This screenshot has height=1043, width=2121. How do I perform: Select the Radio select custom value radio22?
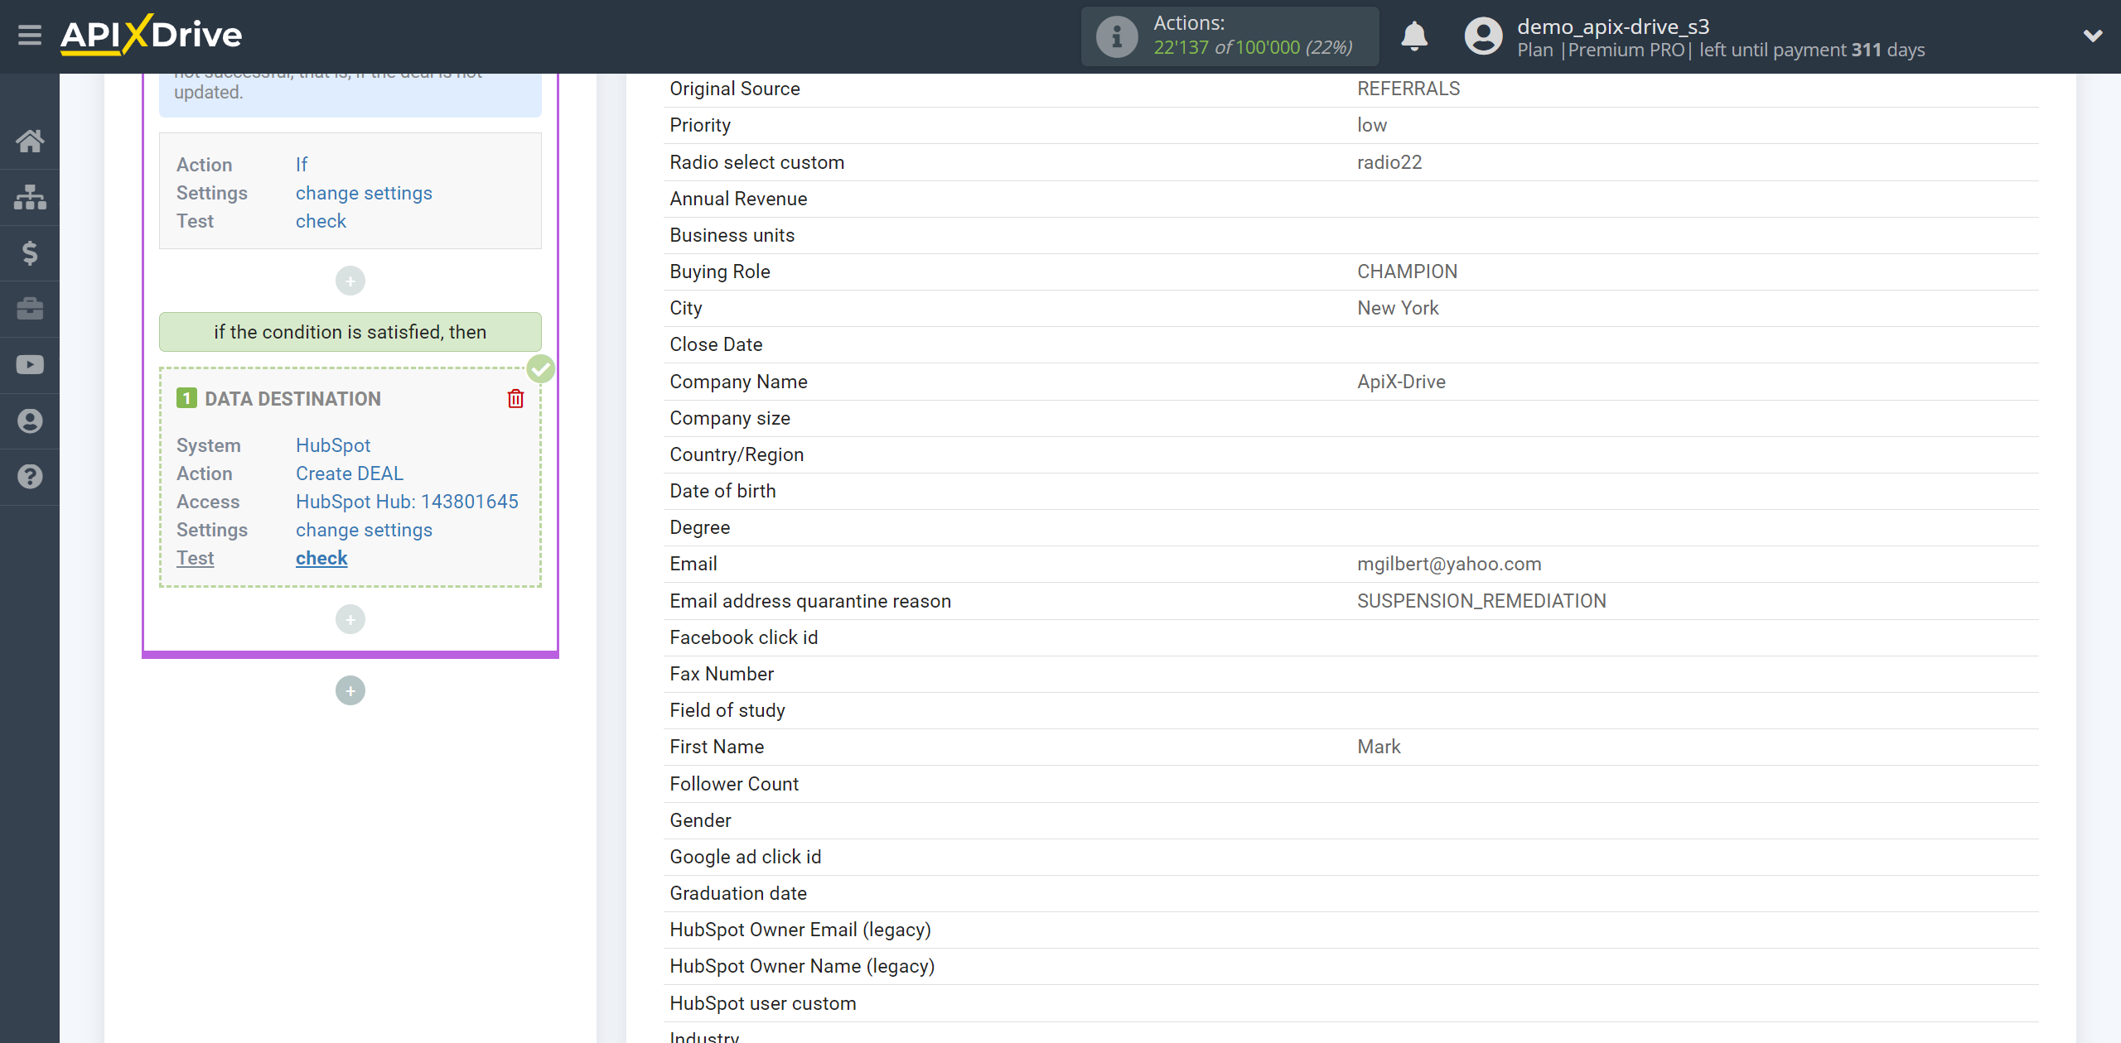1389,162
